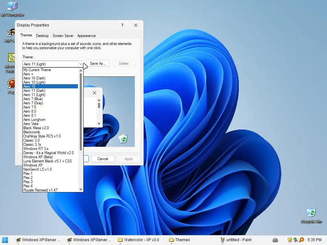Switch to the Desktop tab
The width and height of the screenshot is (327, 245).
42,36
